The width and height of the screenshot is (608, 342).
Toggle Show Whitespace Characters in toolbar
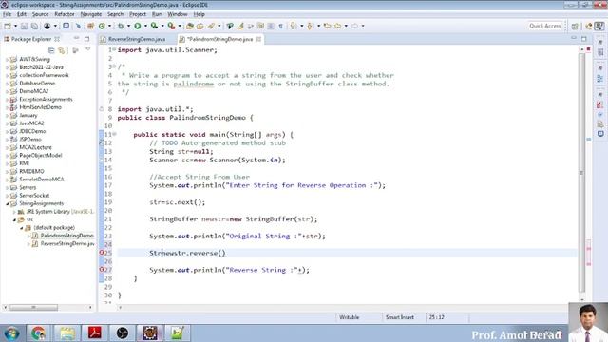pyautogui.click(x=281, y=26)
